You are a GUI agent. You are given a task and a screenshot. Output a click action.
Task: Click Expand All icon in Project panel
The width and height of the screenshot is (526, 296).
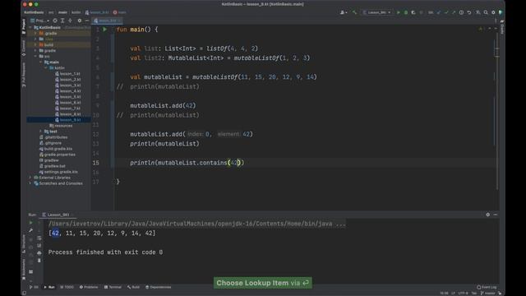pos(62,21)
